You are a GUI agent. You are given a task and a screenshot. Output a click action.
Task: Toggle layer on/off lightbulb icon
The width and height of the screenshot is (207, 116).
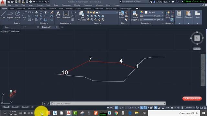click(x=88, y=12)
